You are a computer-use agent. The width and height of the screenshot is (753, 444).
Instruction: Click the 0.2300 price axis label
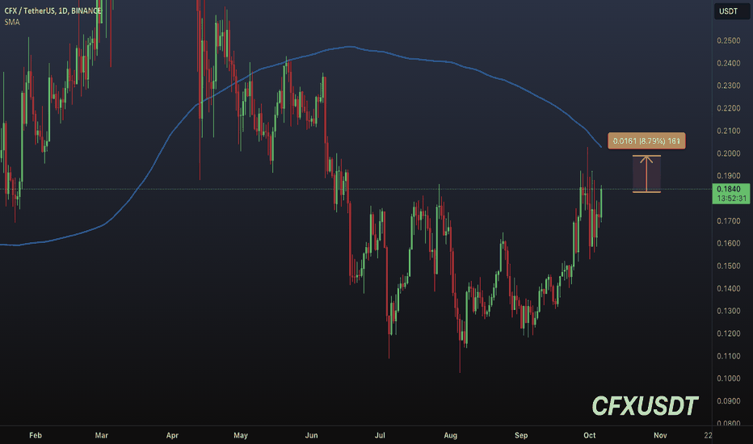pos(729,86)
